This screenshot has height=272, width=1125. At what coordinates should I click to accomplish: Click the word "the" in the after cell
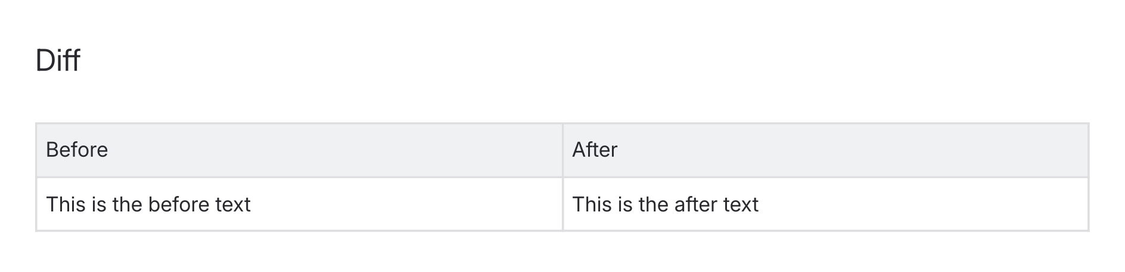653,204
